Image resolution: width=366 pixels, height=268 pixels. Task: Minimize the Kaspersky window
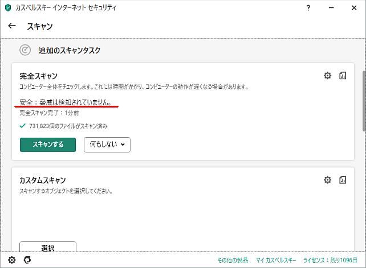pyautogui.click(x=331, y=8)
